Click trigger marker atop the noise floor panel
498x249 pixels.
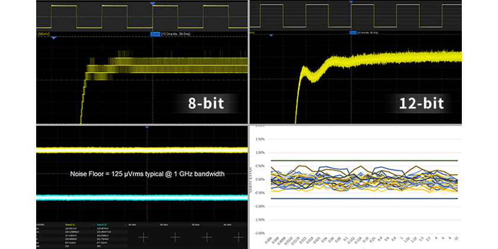pos(145,127)
